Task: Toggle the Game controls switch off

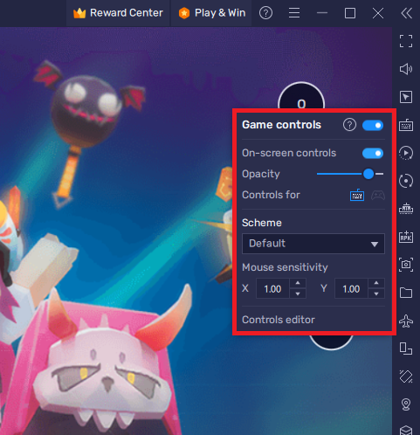Action: [x=373, y=125]
